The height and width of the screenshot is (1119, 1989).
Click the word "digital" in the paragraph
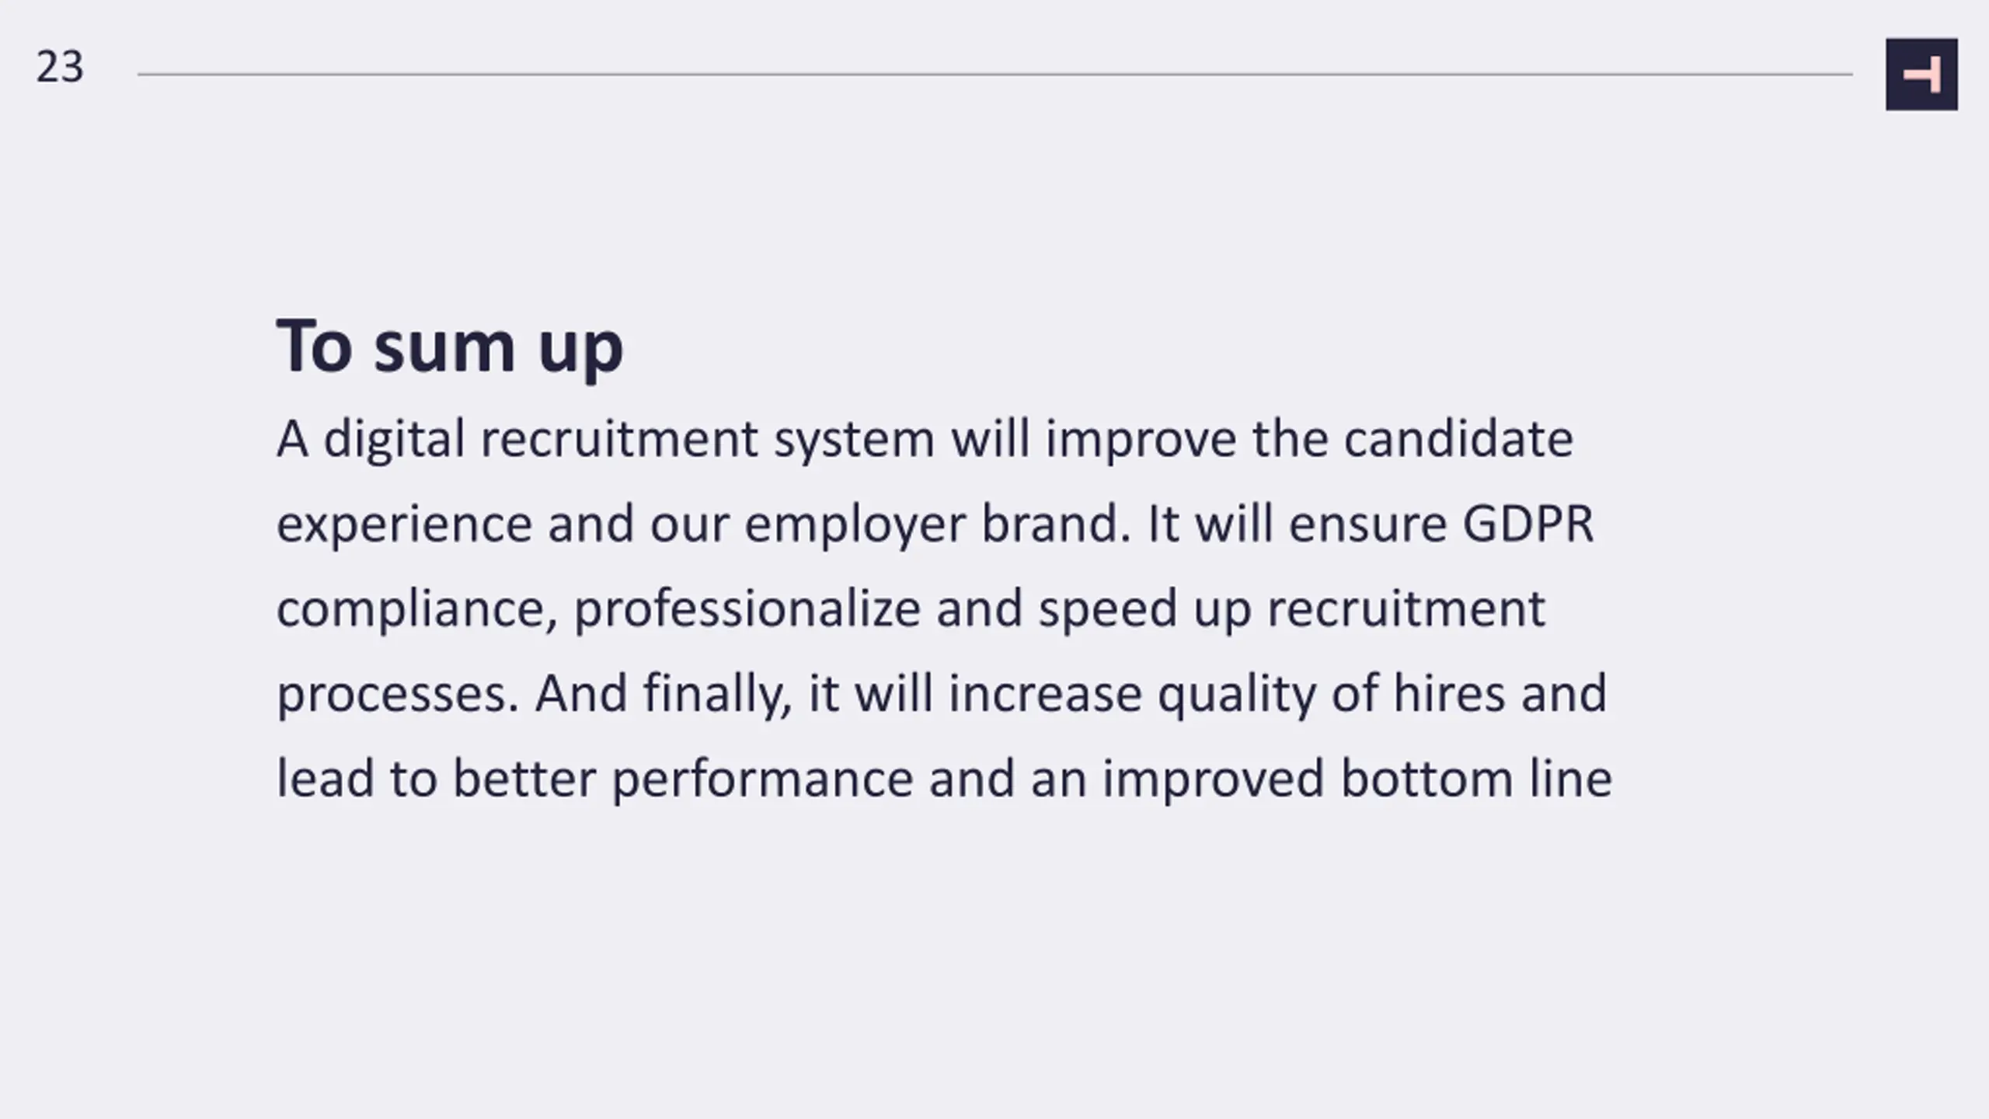[394, 441]
